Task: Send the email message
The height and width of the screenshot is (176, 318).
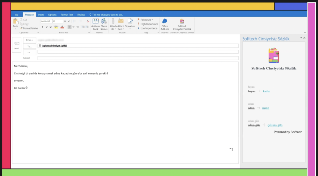Action: (x=16, y=45)
